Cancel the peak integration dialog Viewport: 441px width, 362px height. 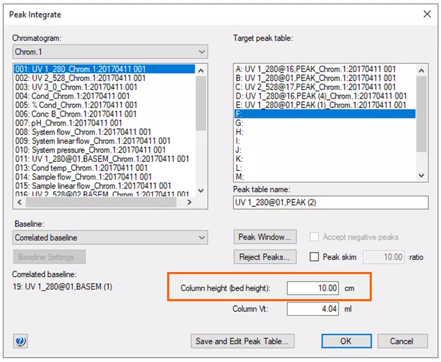tap(401, 341)
